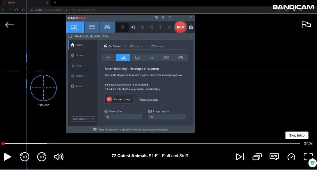317x170 pixels.
Task: Click the 1920x932 capture area text
Action: [90, 36]
